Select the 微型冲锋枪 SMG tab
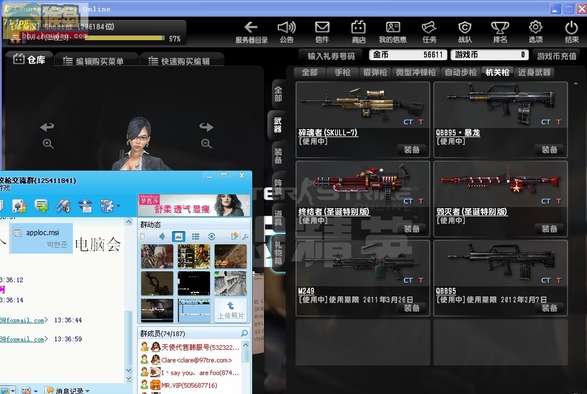Viewport: 587px width, 394px height. [x=415, y=72]
